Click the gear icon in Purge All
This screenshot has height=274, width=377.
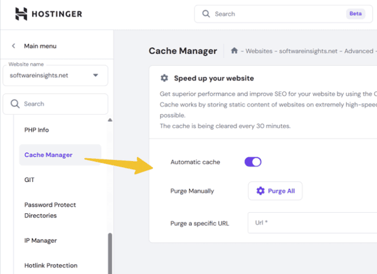tap(260, 191)
